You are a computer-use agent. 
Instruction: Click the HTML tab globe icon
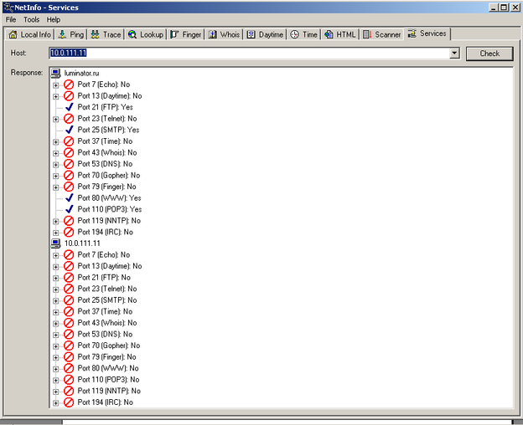(329, 34)
